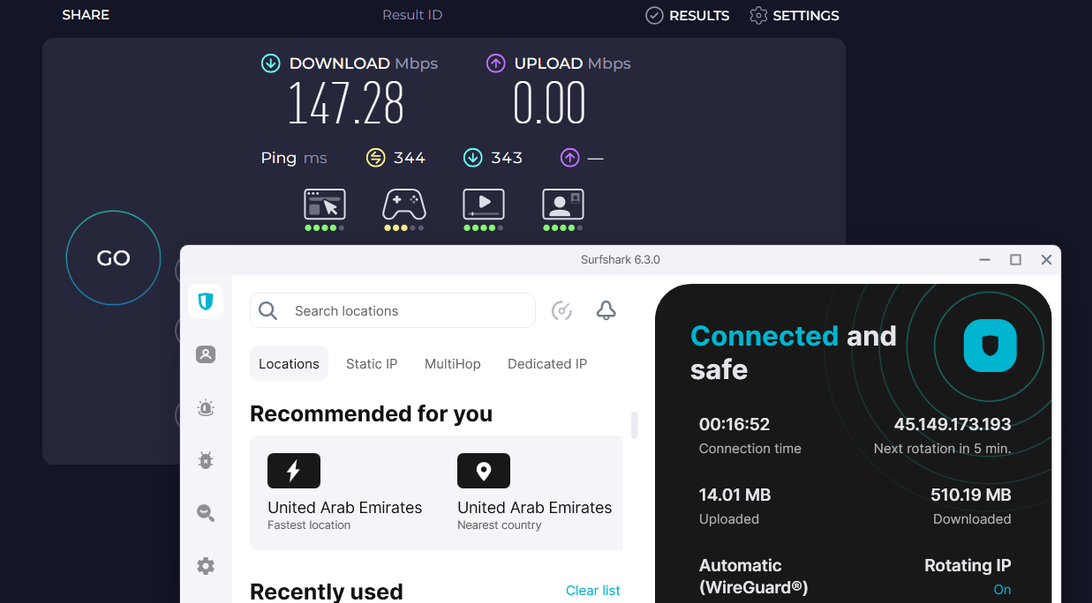Switch to the MultiHop tab
This screenshot has height=603, width=1092.
coord(453,364)
